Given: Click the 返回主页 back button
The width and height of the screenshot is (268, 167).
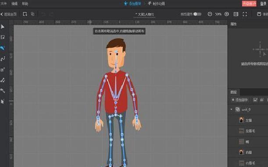Looking at the screenshot, I should (x=9, y=14).
